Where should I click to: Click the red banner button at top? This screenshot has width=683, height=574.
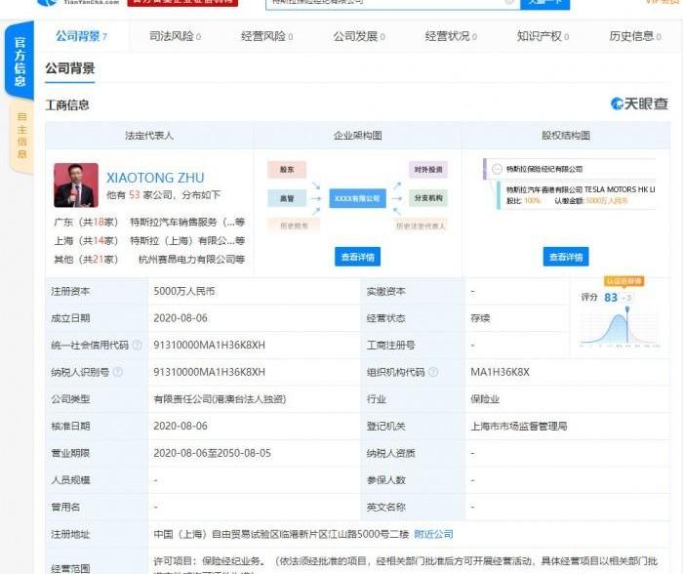tap(182, 2)
